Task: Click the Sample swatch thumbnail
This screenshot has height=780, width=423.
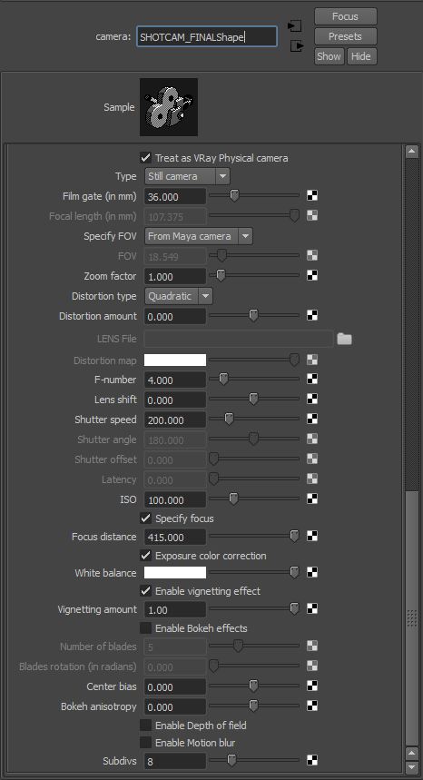Action: [169, 107]
